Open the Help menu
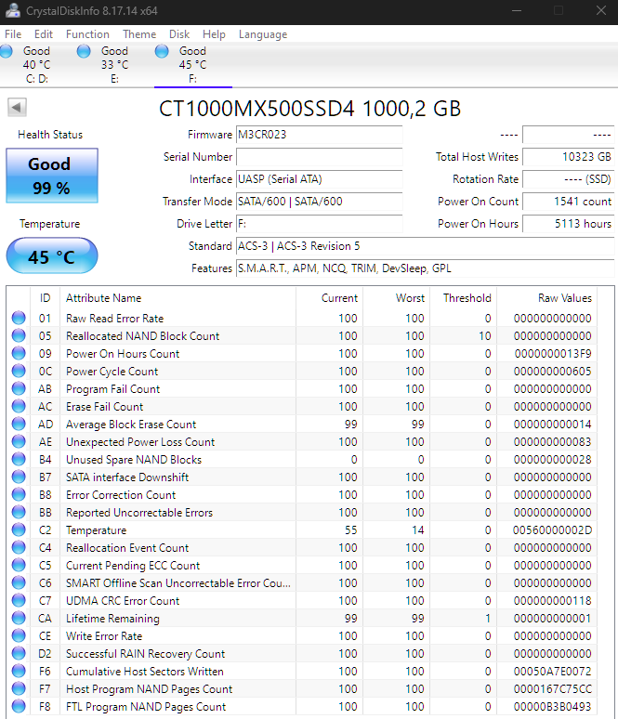The width and height of the screenshot is (618, 719). [x=214, y=34]
